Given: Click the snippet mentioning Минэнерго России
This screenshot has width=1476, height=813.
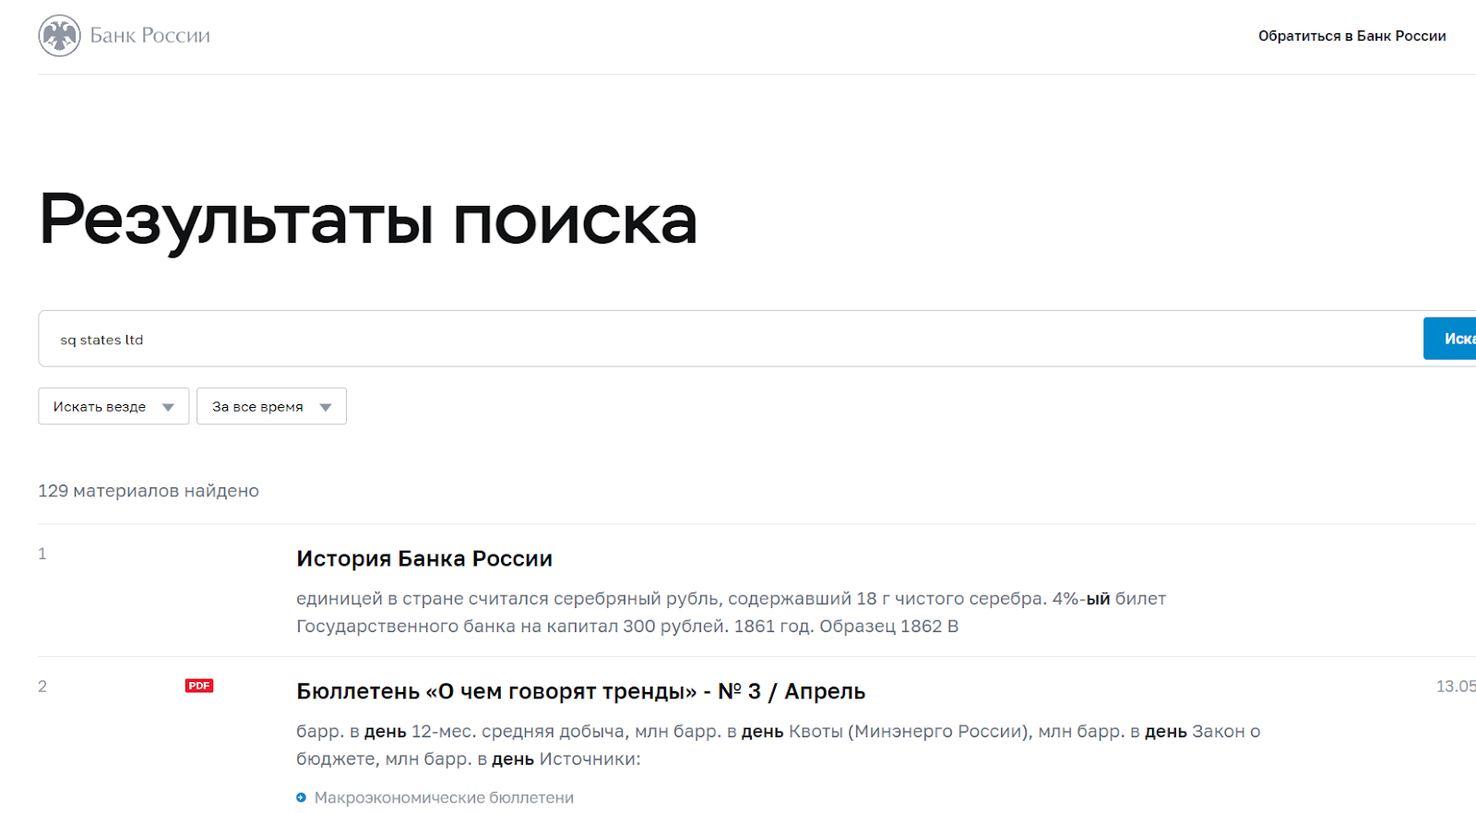Looking at the screenshot, I should 778,745.
